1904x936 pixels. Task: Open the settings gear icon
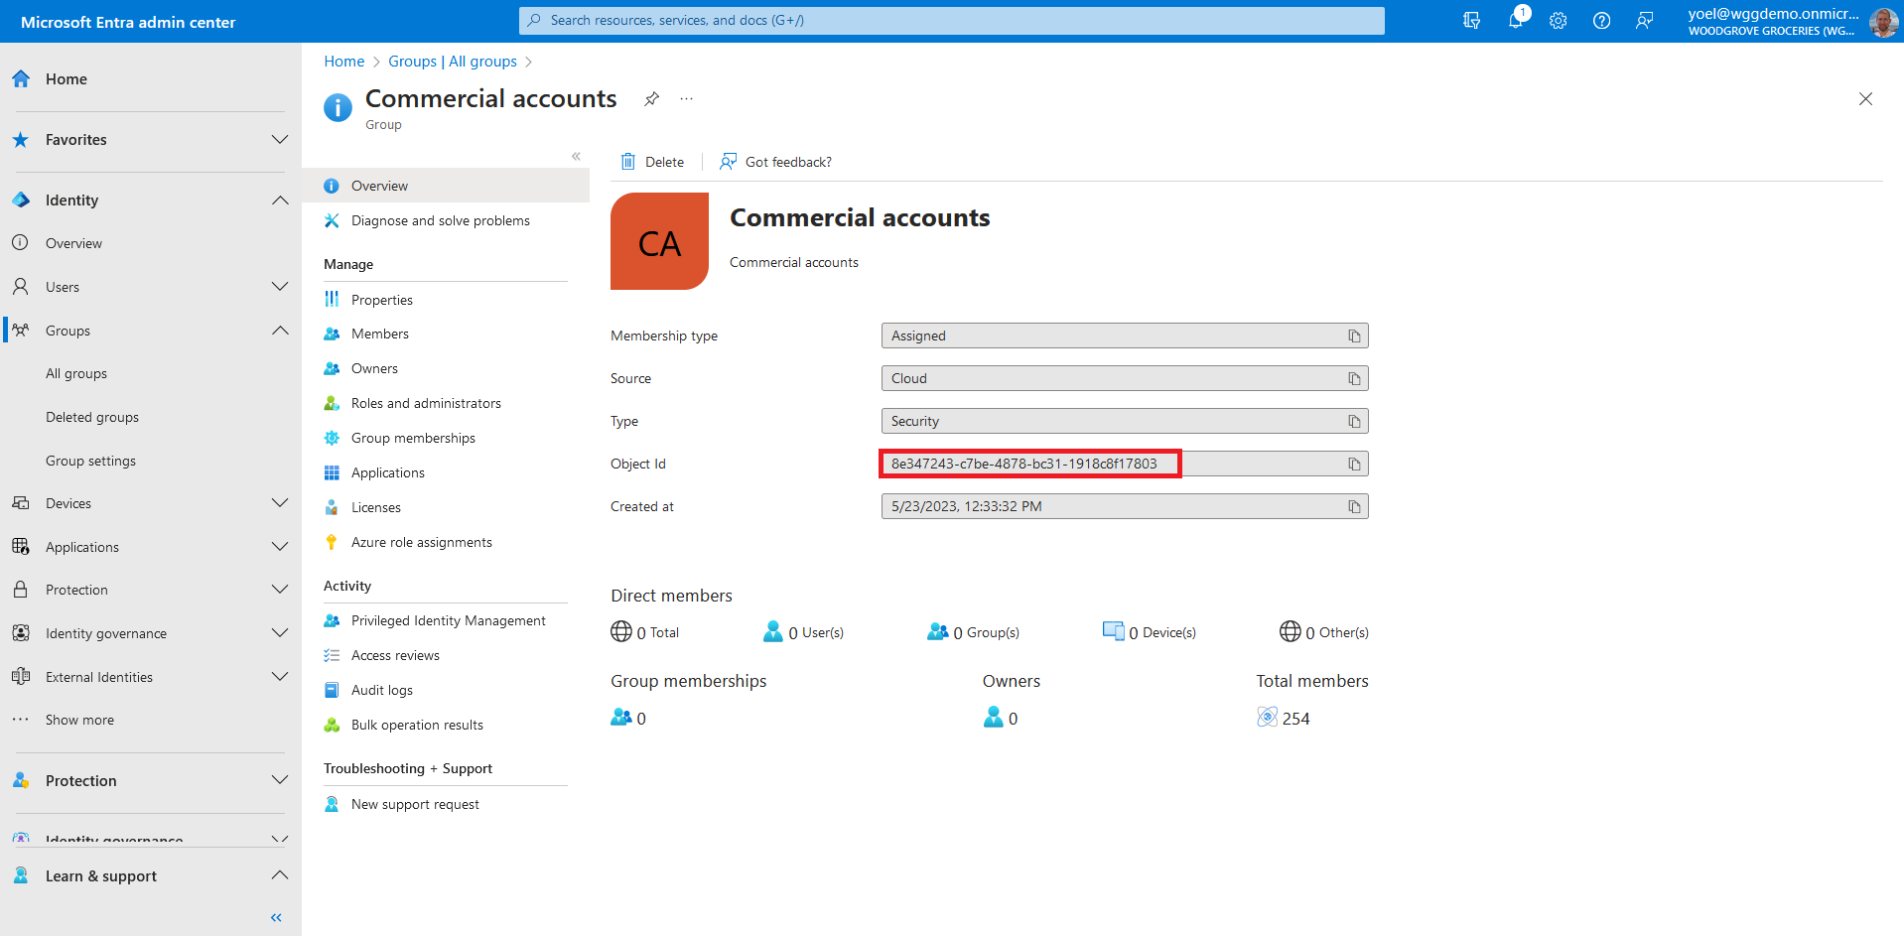click(1558, 21)
